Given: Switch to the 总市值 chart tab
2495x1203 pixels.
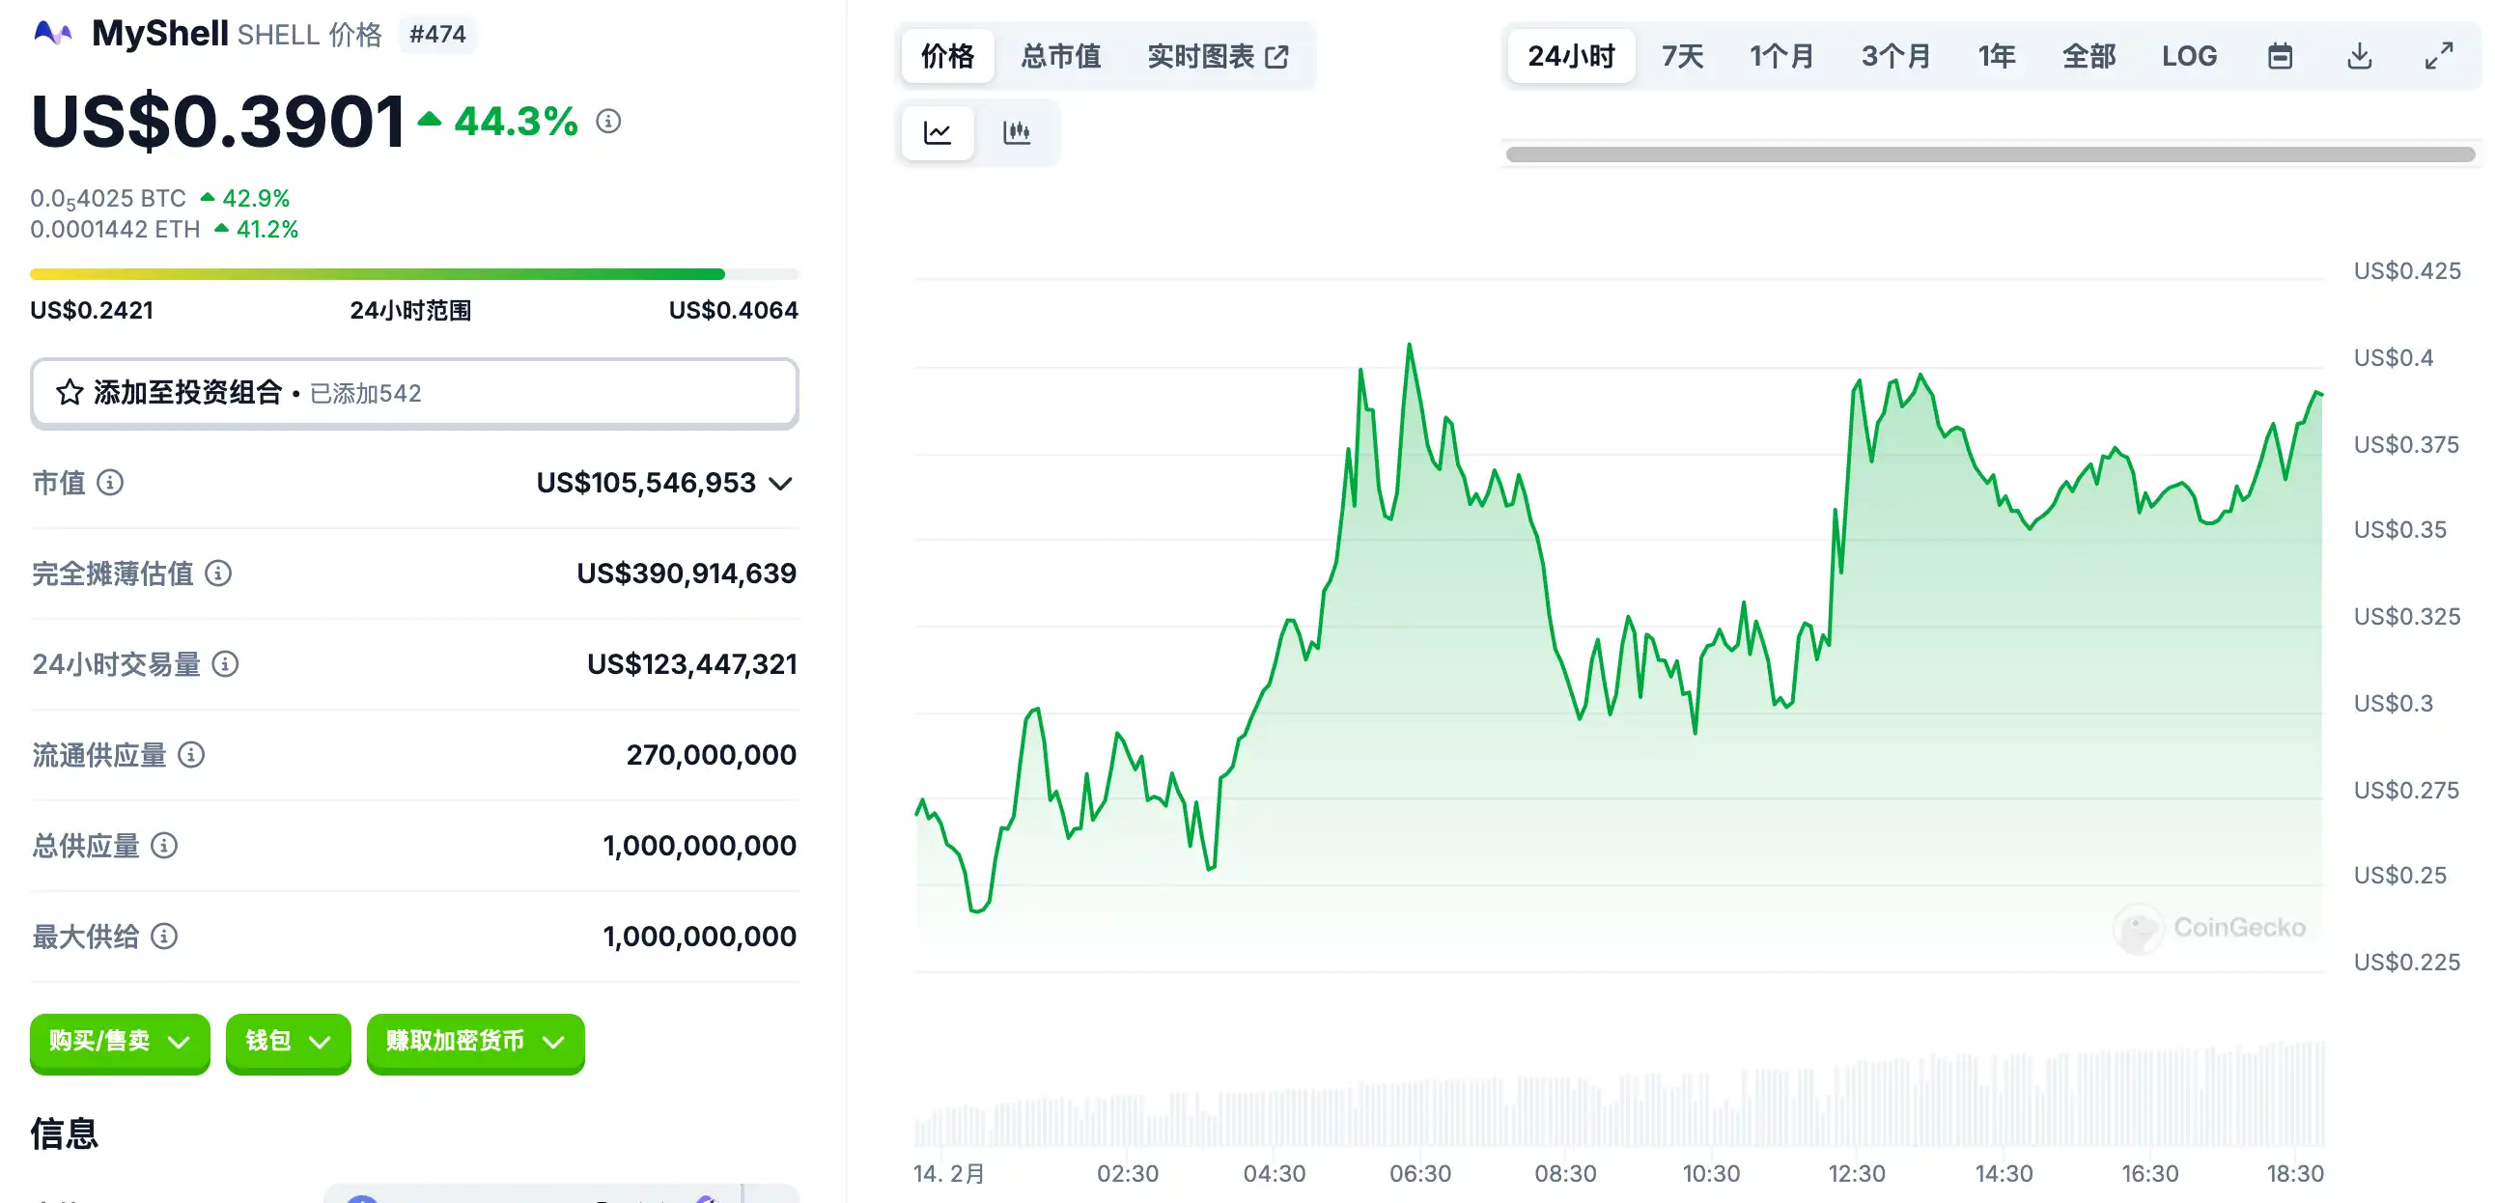Looking at the screenshot, I should 1060,56.
